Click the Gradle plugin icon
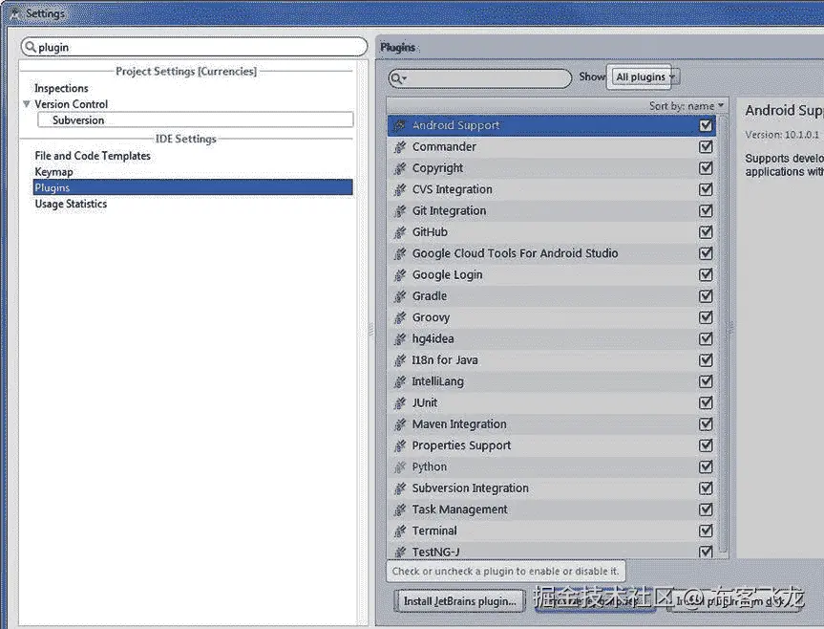The height and width of the screenshot is (629, 824). point(400,296)
